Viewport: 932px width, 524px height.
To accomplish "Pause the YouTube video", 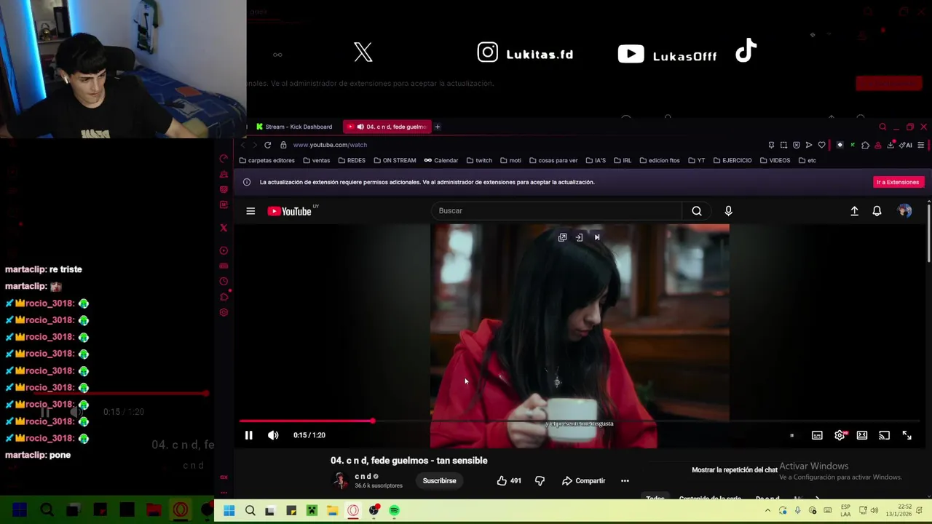I will pos(248,435).
